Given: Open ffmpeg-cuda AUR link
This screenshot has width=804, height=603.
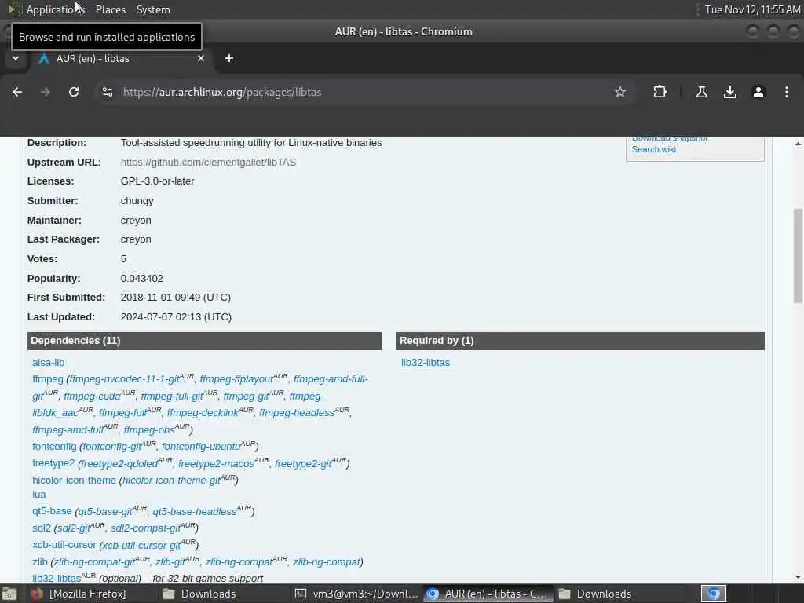Looking at the screenshot, I should point(93,397).
